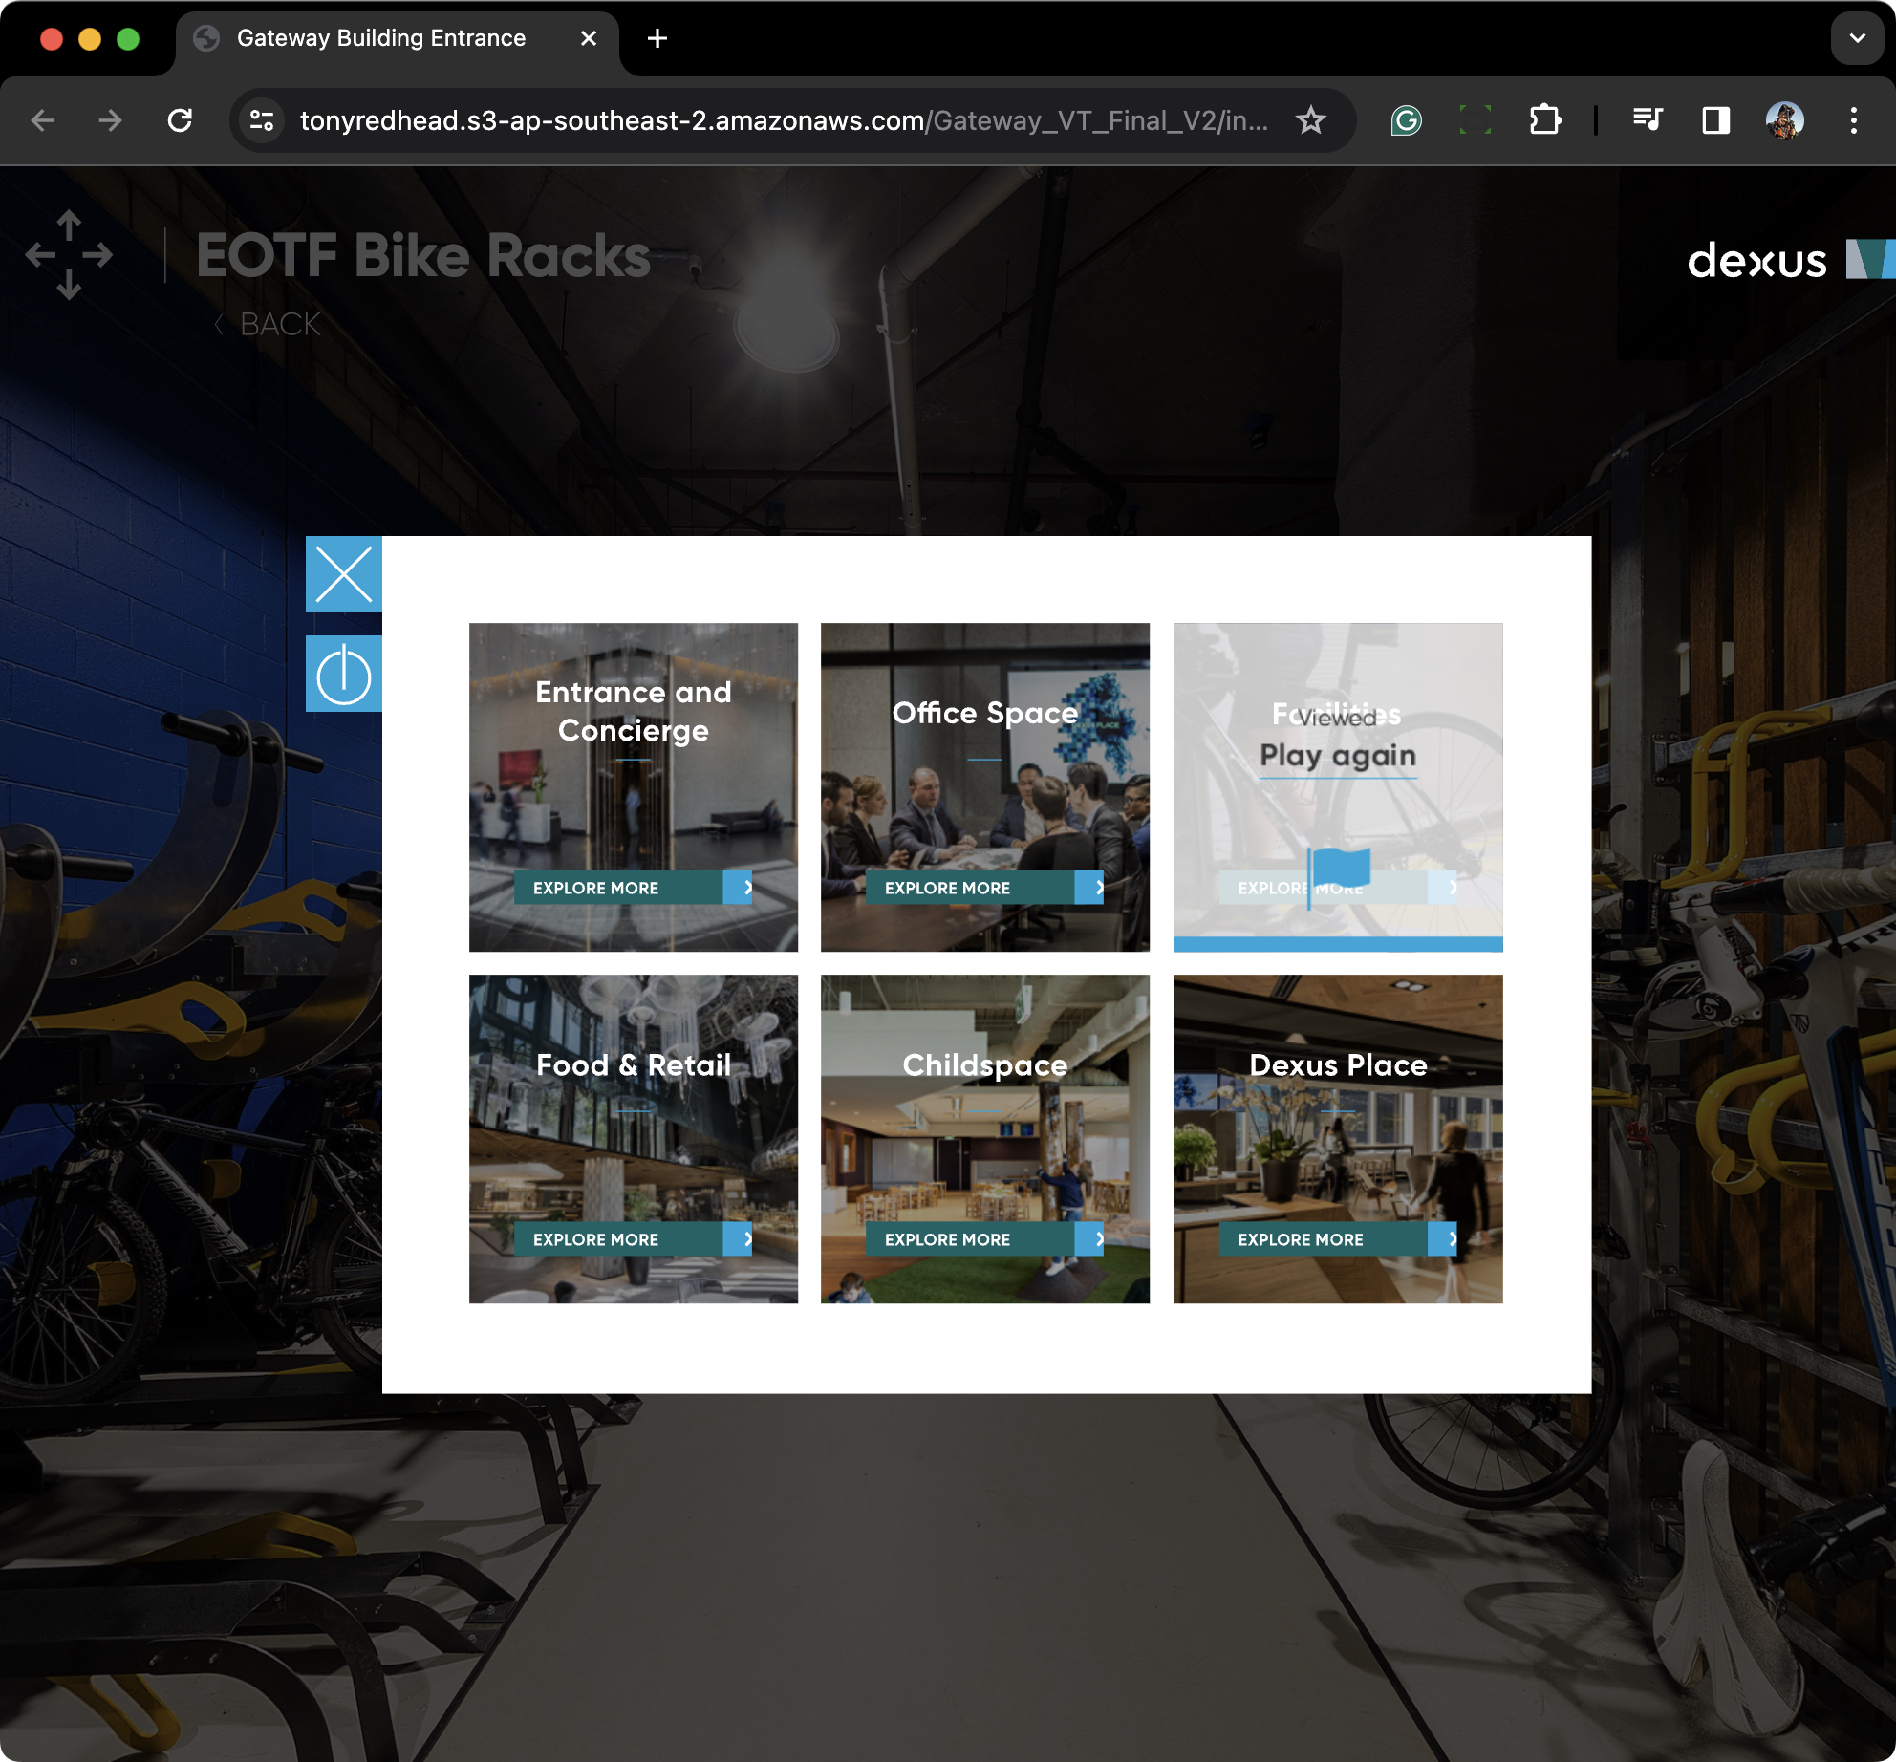Click Explore More on Food & Retail
1896x1762 pixels.
tap(634, 1238)
